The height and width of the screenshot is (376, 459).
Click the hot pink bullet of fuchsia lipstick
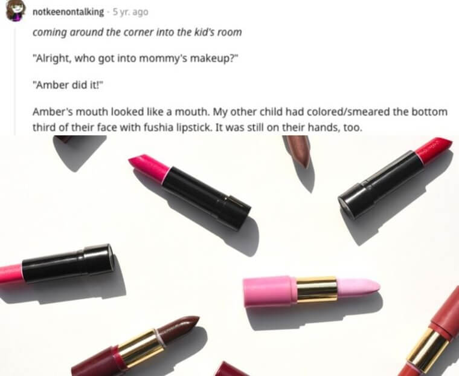pyautogui.click(x=149, y=166)
